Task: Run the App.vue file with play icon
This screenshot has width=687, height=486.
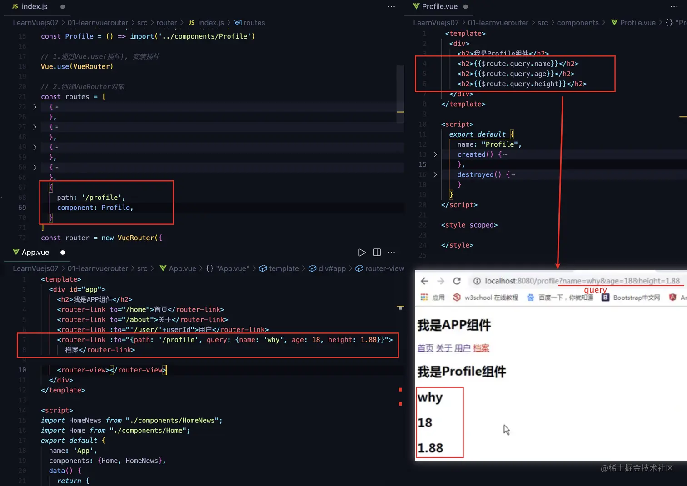Action: tap(362, 253)
